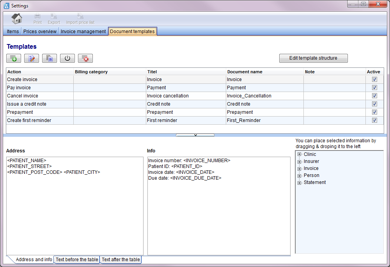The image size is (390, 267).
Task: Sort by Document name column header
Action: (265, 72)
